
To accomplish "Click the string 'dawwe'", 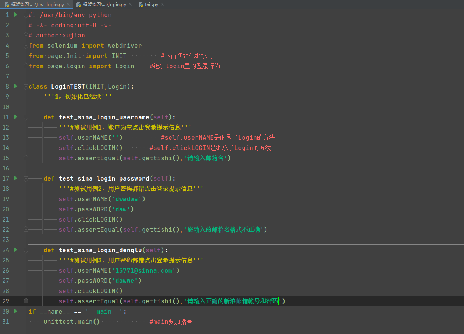I will point(125,281).
